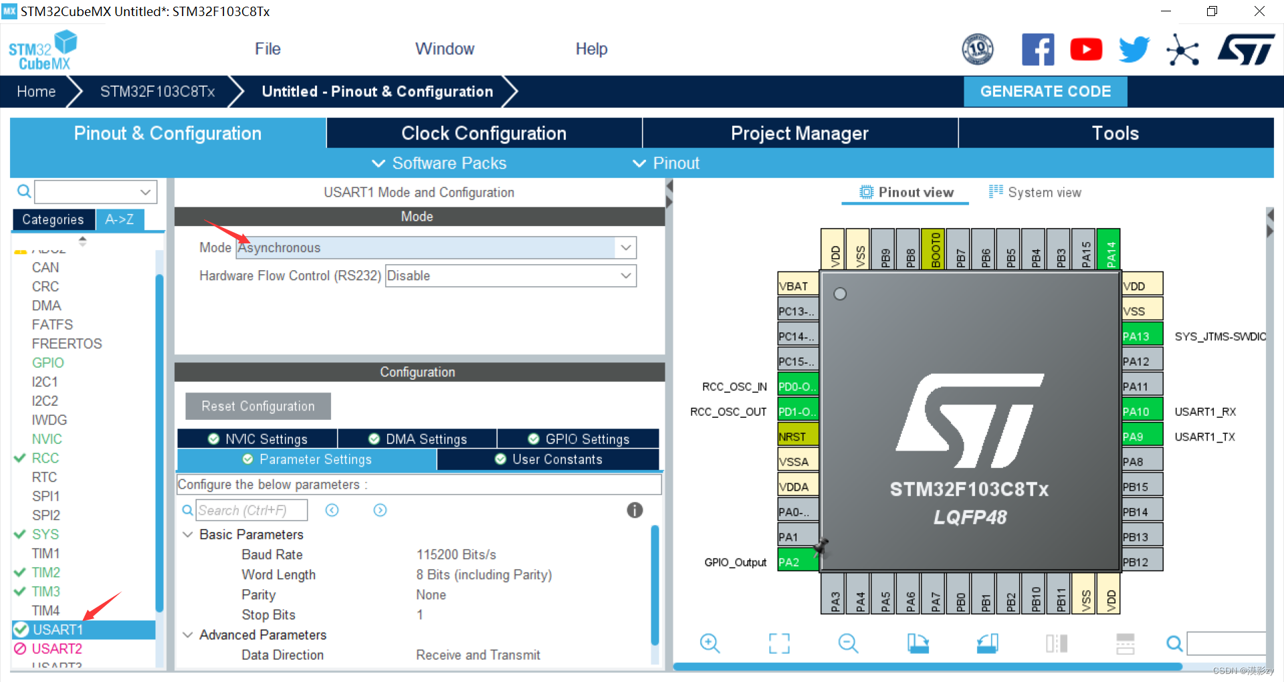Image resolution: width=1284 pixels, height=682 pixels.
Task: Open the Twitter bird icon link
Action: [1134, 49]
